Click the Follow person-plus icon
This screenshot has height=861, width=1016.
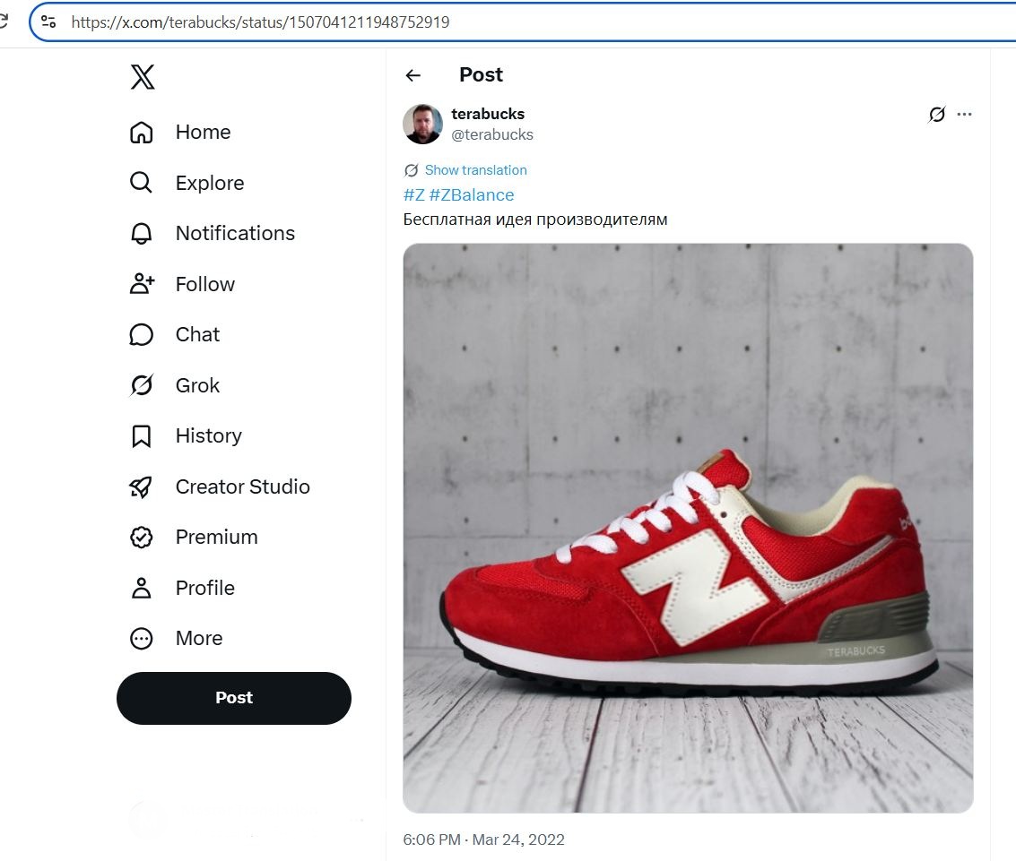(142, 283)
